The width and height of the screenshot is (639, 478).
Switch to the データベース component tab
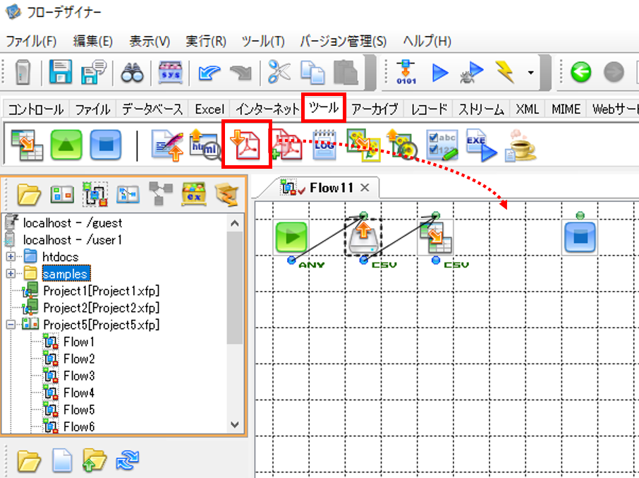tap(152, 109)
